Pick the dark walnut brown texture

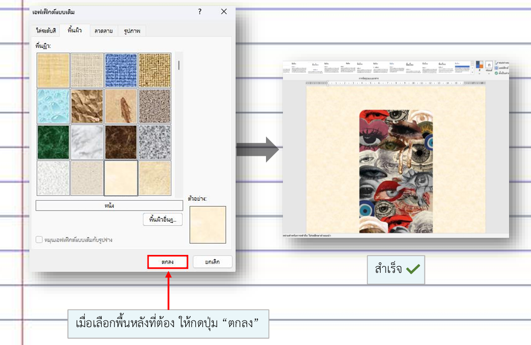coord(121,142)
